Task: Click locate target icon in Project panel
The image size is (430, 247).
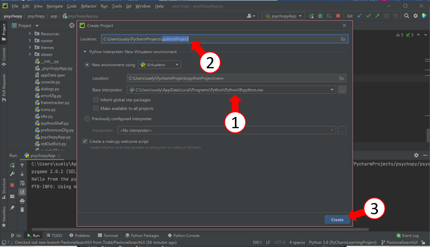Action: (72, 25)
